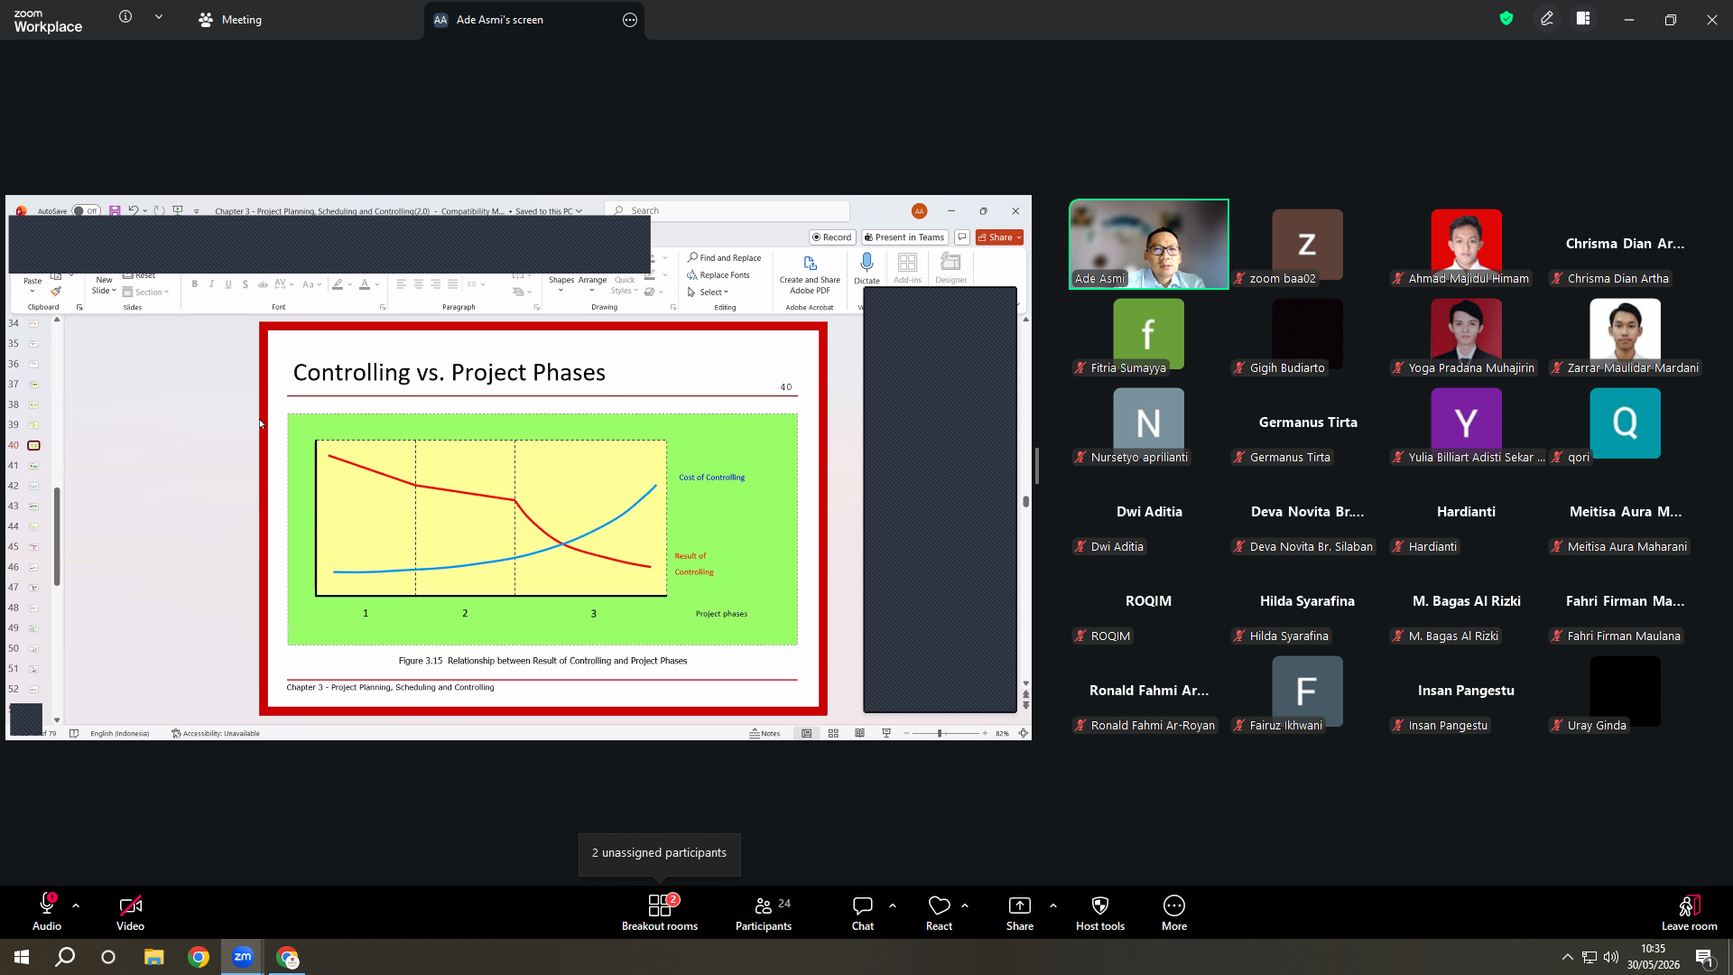Switch to Reading View icon
The image size is (1733, 975).
click(859, 733)
